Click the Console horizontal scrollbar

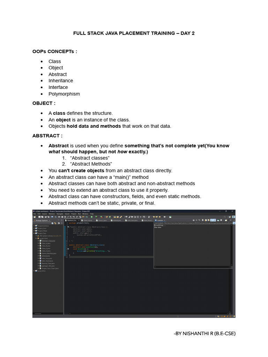[192, 267]
